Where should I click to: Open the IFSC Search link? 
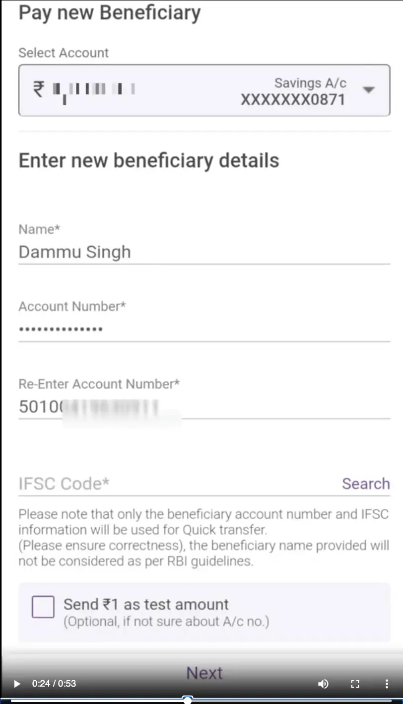[366, 484]
